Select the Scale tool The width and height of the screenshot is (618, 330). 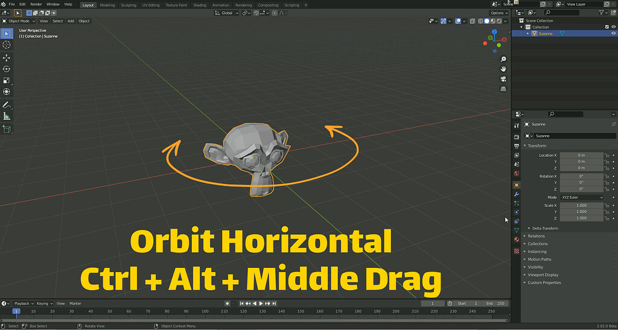pyautogui.click(x=6, y=80)
